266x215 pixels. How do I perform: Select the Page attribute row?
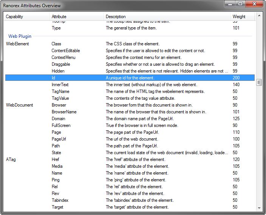coord(130,132)
